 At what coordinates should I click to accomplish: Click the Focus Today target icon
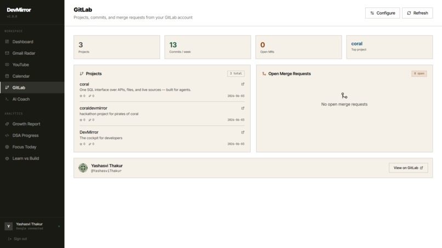[x=7, y=147]
